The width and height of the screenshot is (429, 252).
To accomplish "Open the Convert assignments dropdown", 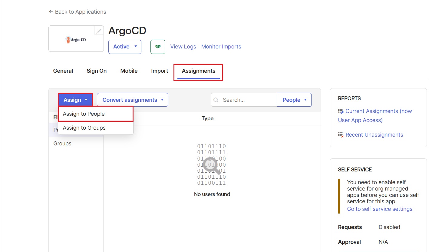I will point(132,100).
